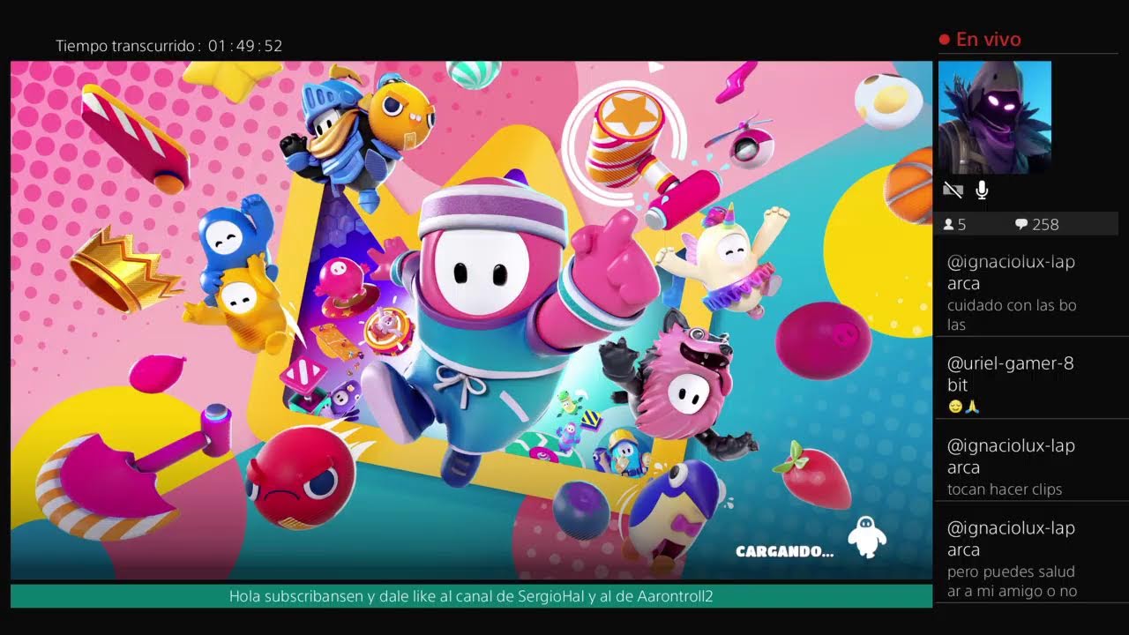Screen dimensions: 1129x635
Task: Click the green banner mentioning SergioHal and Aarontroll2
Action: coord(471,596)
